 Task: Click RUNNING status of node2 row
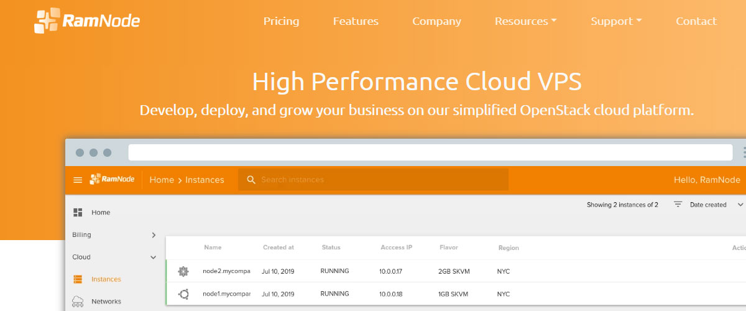coord(334,271)
